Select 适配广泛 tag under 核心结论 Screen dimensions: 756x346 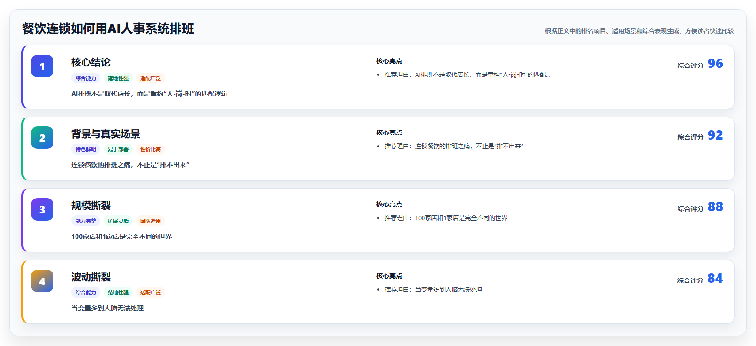(151, 78)
